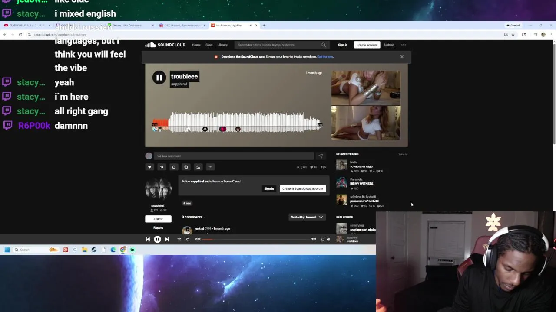Skip to previous track in bottom player
This screenshot has height=312, width=556.
(148, 239)
